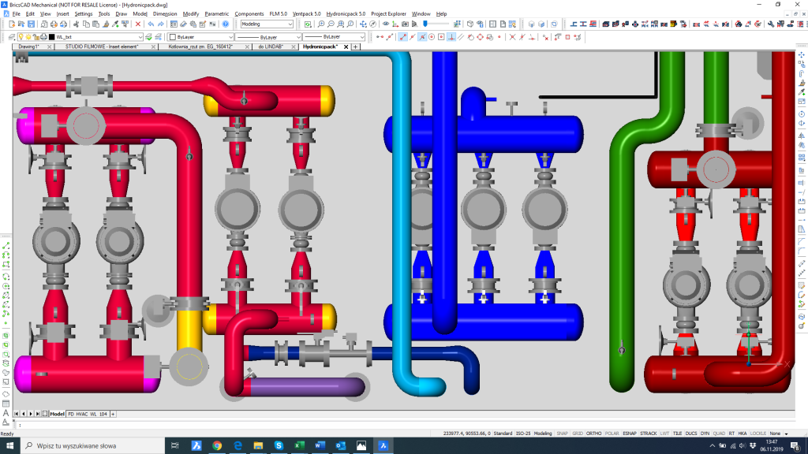Open the Modeling workspace dropdown
This screenshot has width=808, height=454.
tap(267, 24)
